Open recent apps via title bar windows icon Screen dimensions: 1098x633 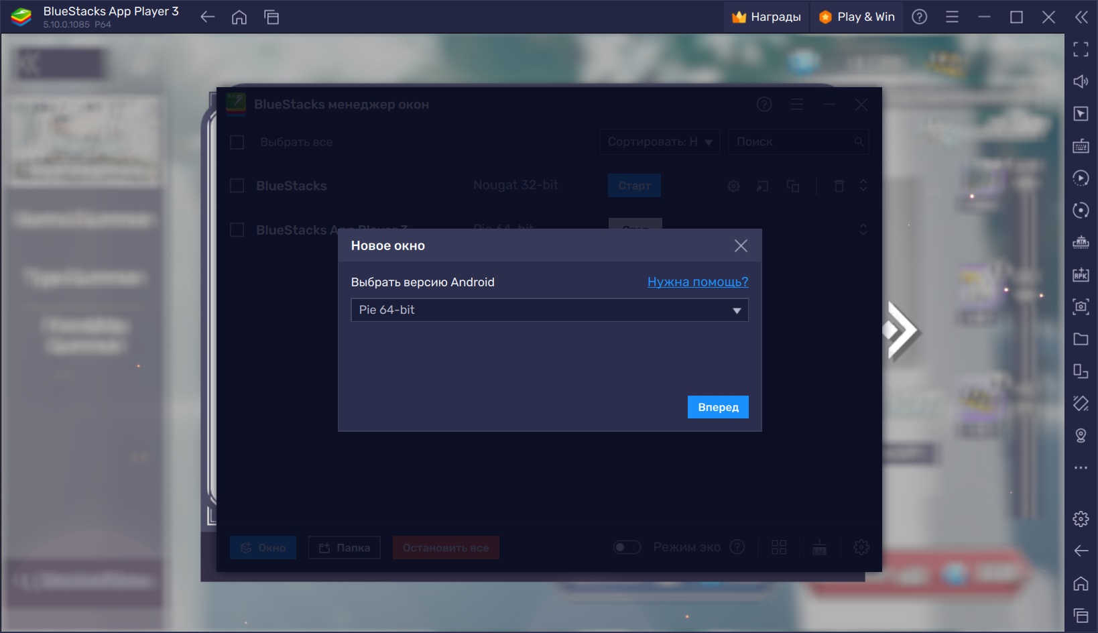coord(271,17)
